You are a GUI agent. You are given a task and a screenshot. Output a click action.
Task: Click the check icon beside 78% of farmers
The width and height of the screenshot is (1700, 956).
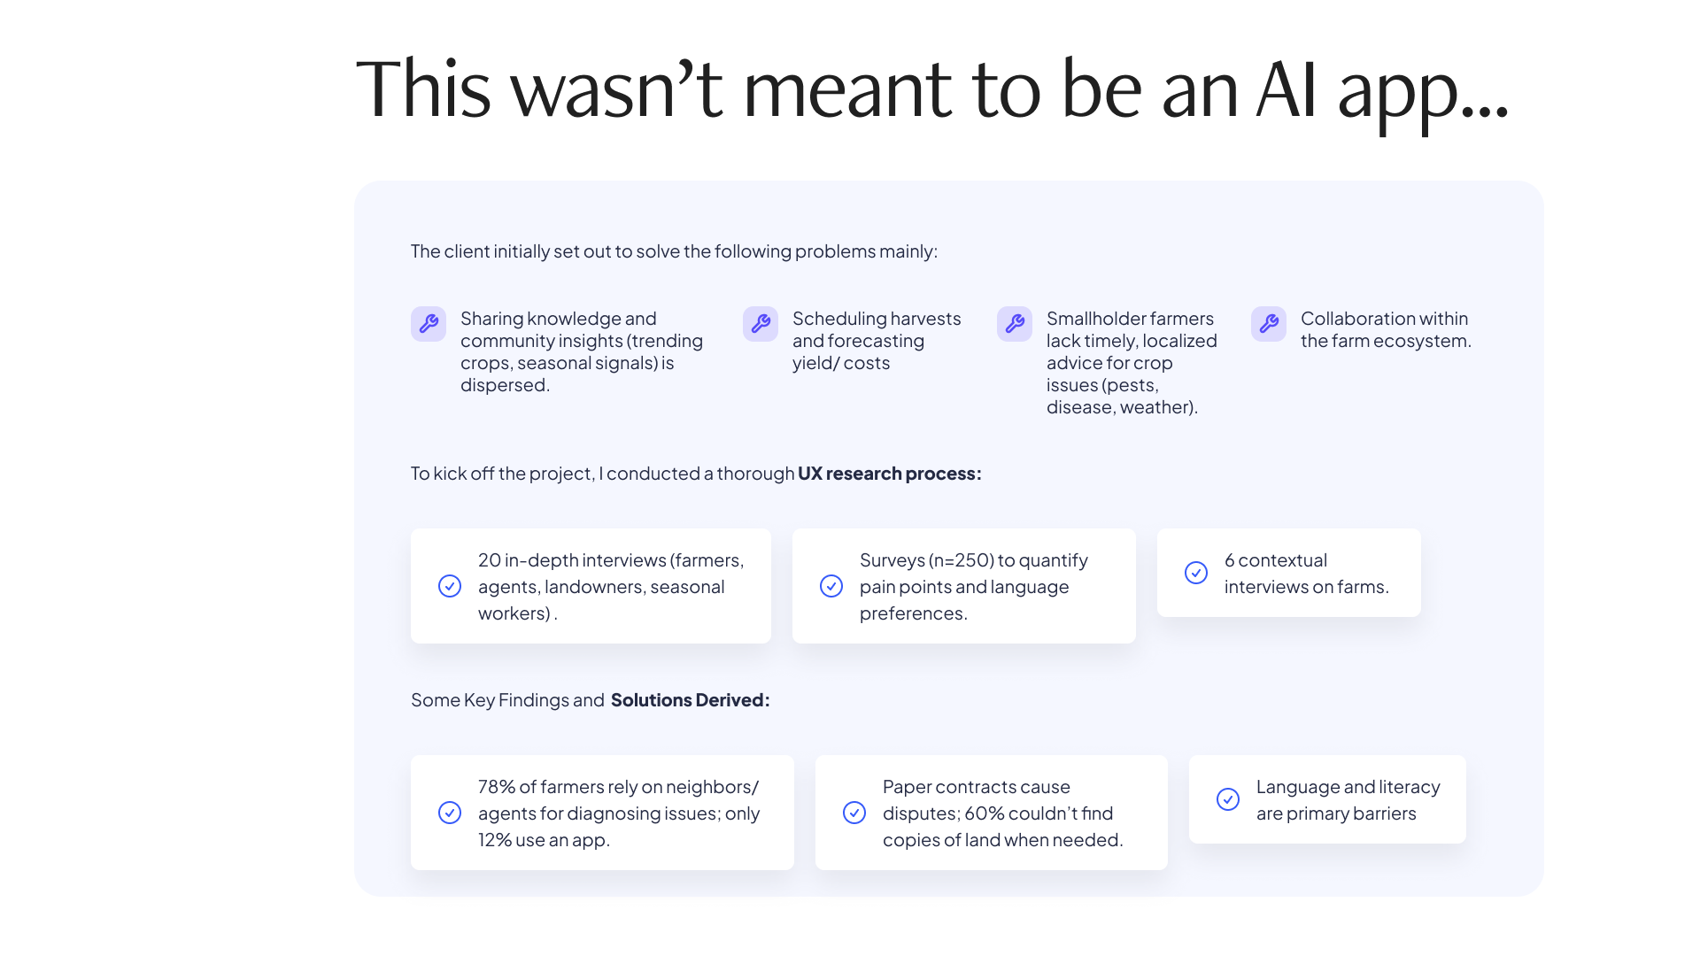point(450,813)
